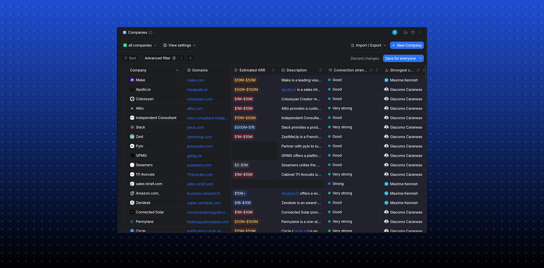Click the Strong connection cell for sales-brief.com
The width and height of the screenshot is (544, 268).
tap(353, 184)
